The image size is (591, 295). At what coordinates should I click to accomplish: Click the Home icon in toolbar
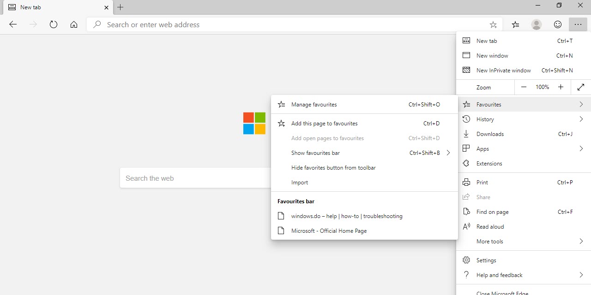point(74,24)
